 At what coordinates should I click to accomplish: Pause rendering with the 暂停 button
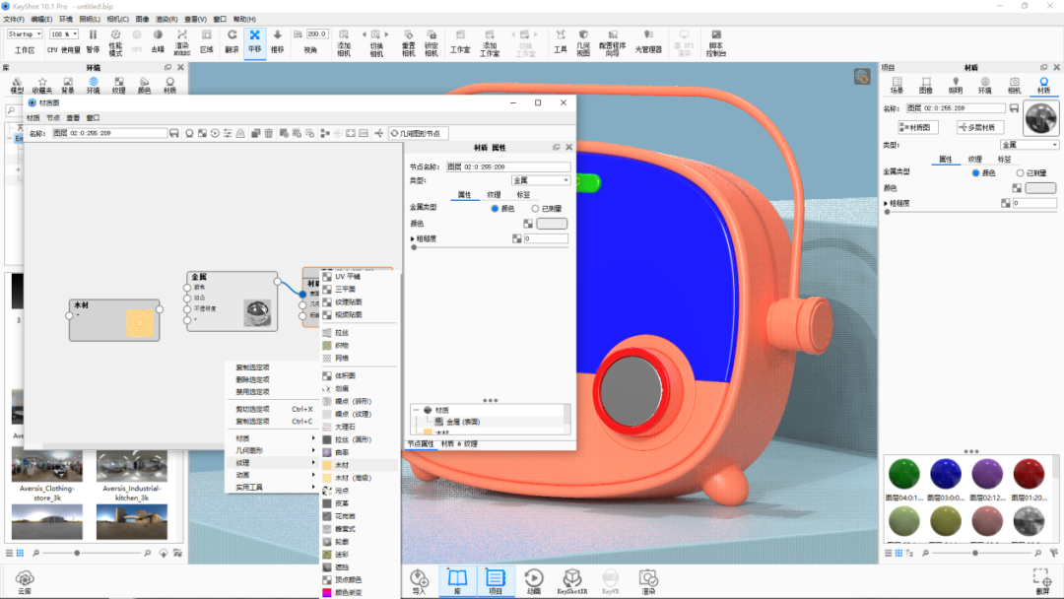(93, 40)
